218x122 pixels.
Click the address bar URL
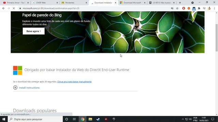point(51,8)
